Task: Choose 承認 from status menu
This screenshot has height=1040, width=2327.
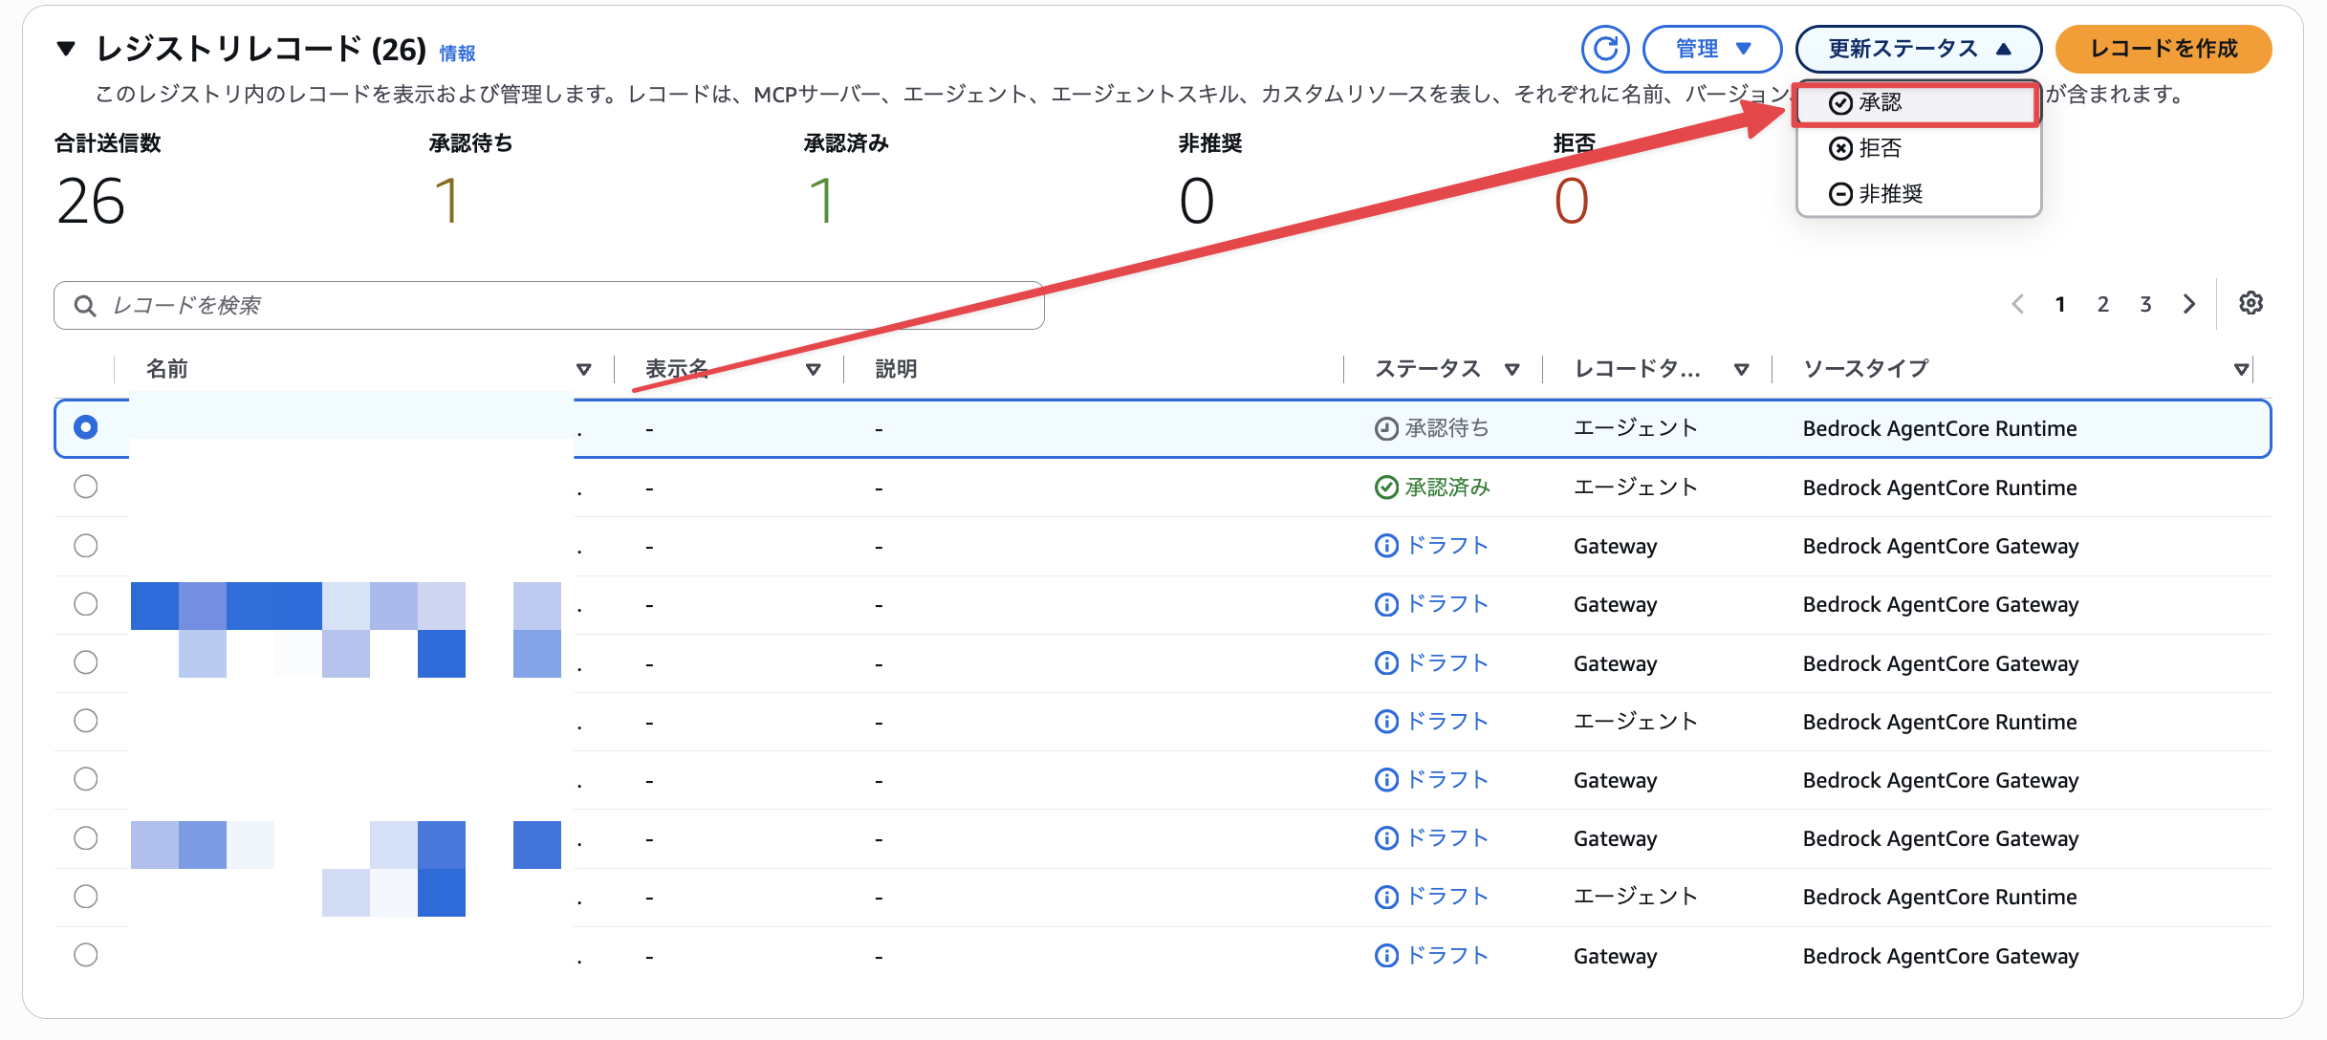Action: coord(1918,103)
